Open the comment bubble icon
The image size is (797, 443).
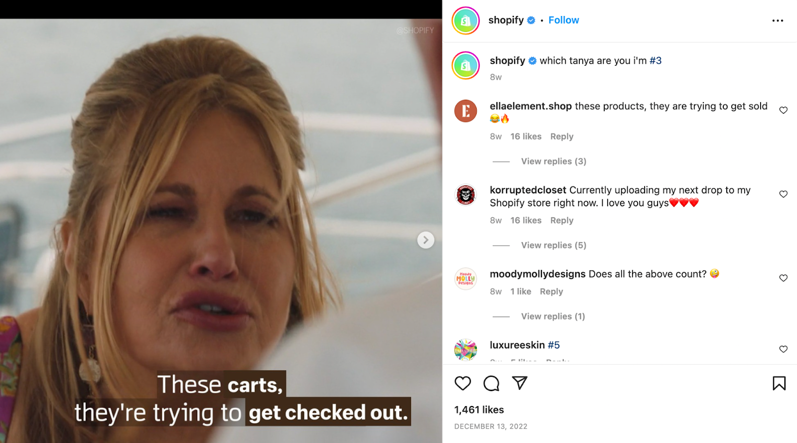(491, 383)
